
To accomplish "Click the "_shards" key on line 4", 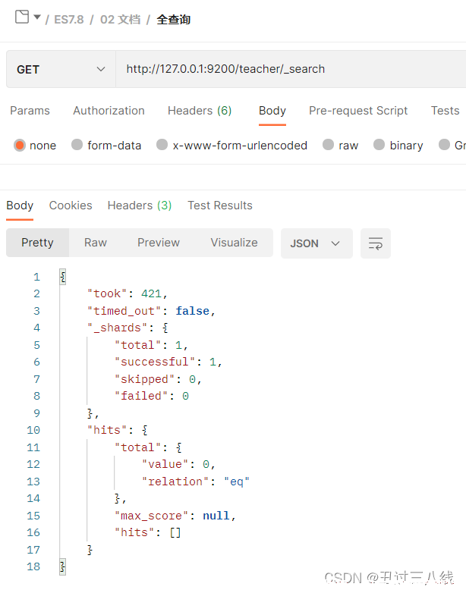I will [117, 328].
